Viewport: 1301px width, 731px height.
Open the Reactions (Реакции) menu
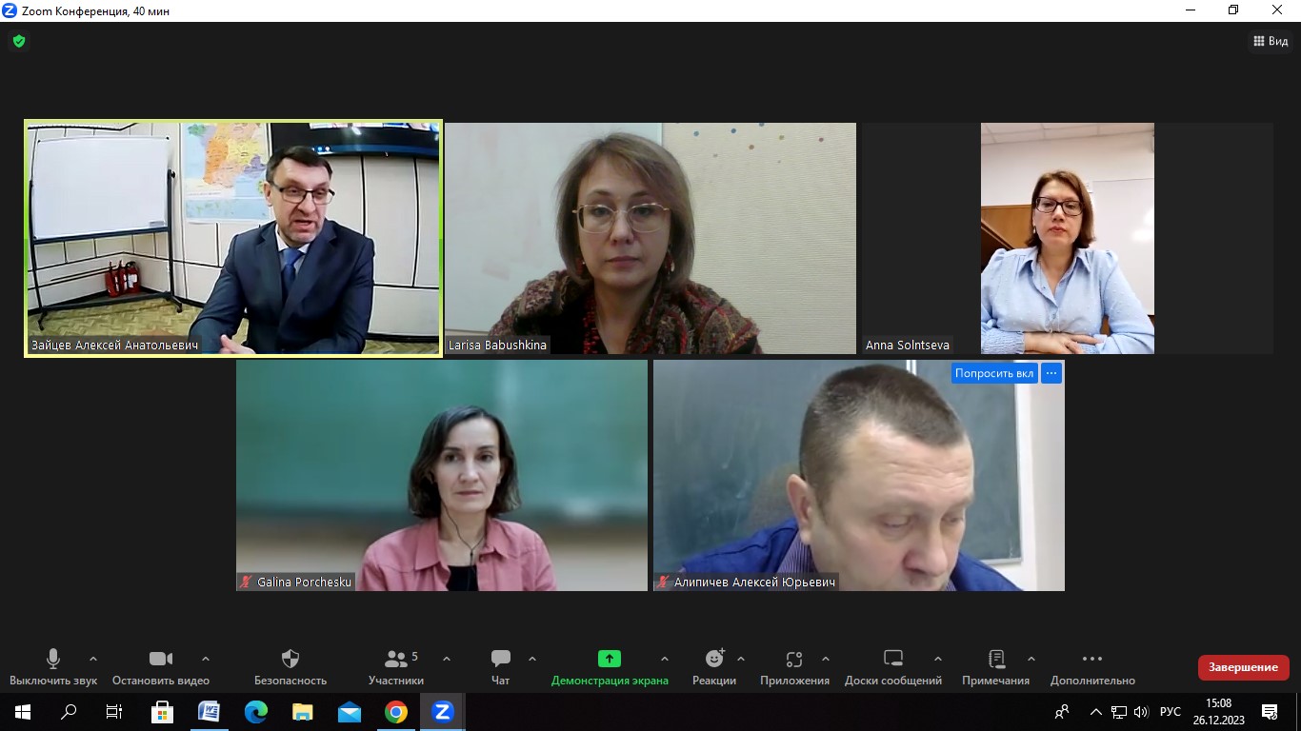point(714,666)
